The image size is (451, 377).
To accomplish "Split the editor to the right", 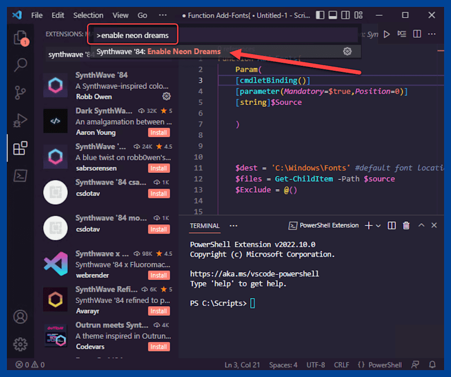I will (x=417, y=34).
